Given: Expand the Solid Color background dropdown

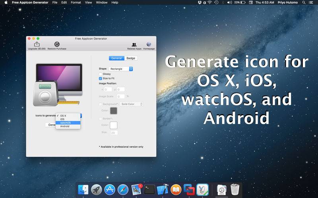Looking at the screenshot, I should (x=132, y=104).
